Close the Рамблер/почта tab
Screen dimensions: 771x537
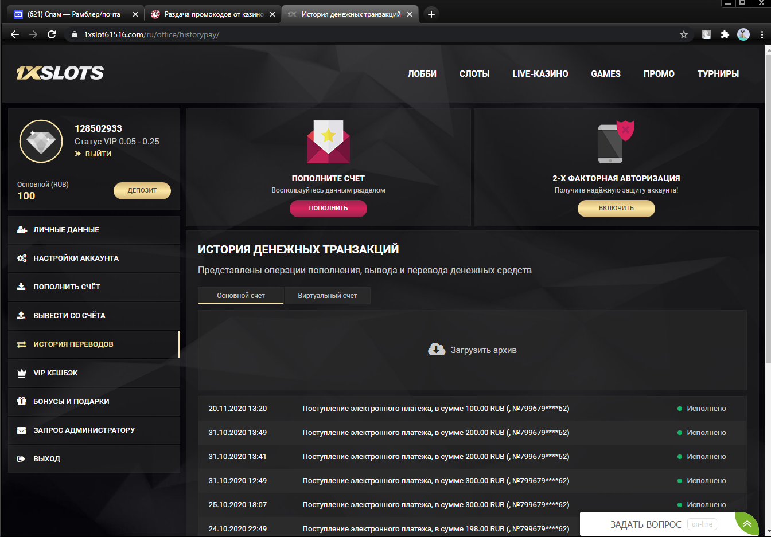pyautogui.click(x=135, y=14)
